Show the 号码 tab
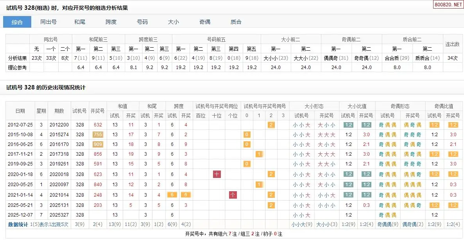 142,22
